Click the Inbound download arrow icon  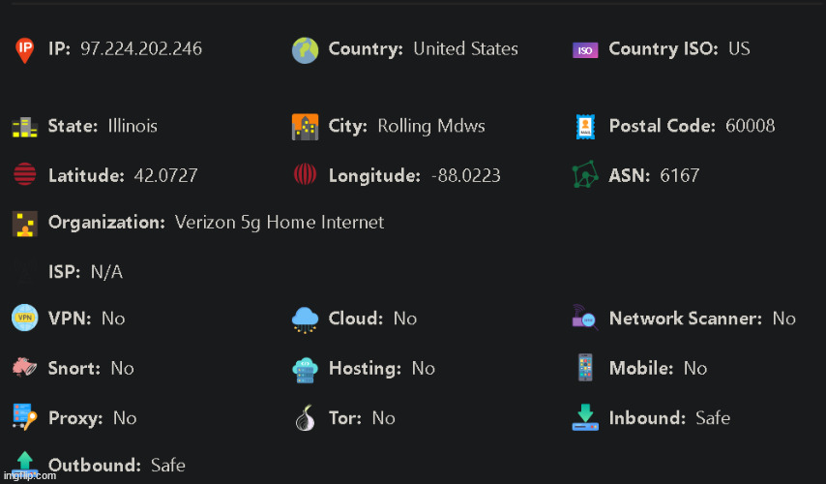pos(585,417)
